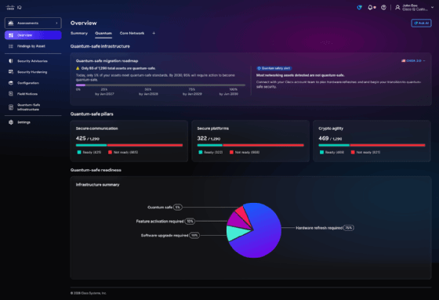Click the Quantum-safe migration roadmap title
The image size is (439, 300).
[107, 61]
